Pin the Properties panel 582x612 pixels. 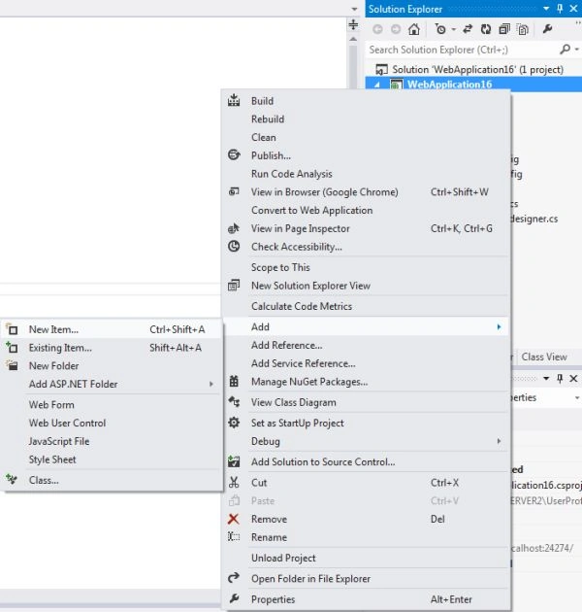[x=560, y=378]
